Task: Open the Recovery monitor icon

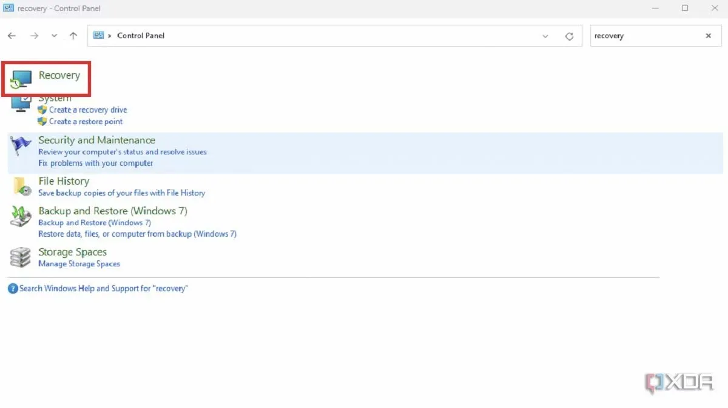Action: (21, 79)
